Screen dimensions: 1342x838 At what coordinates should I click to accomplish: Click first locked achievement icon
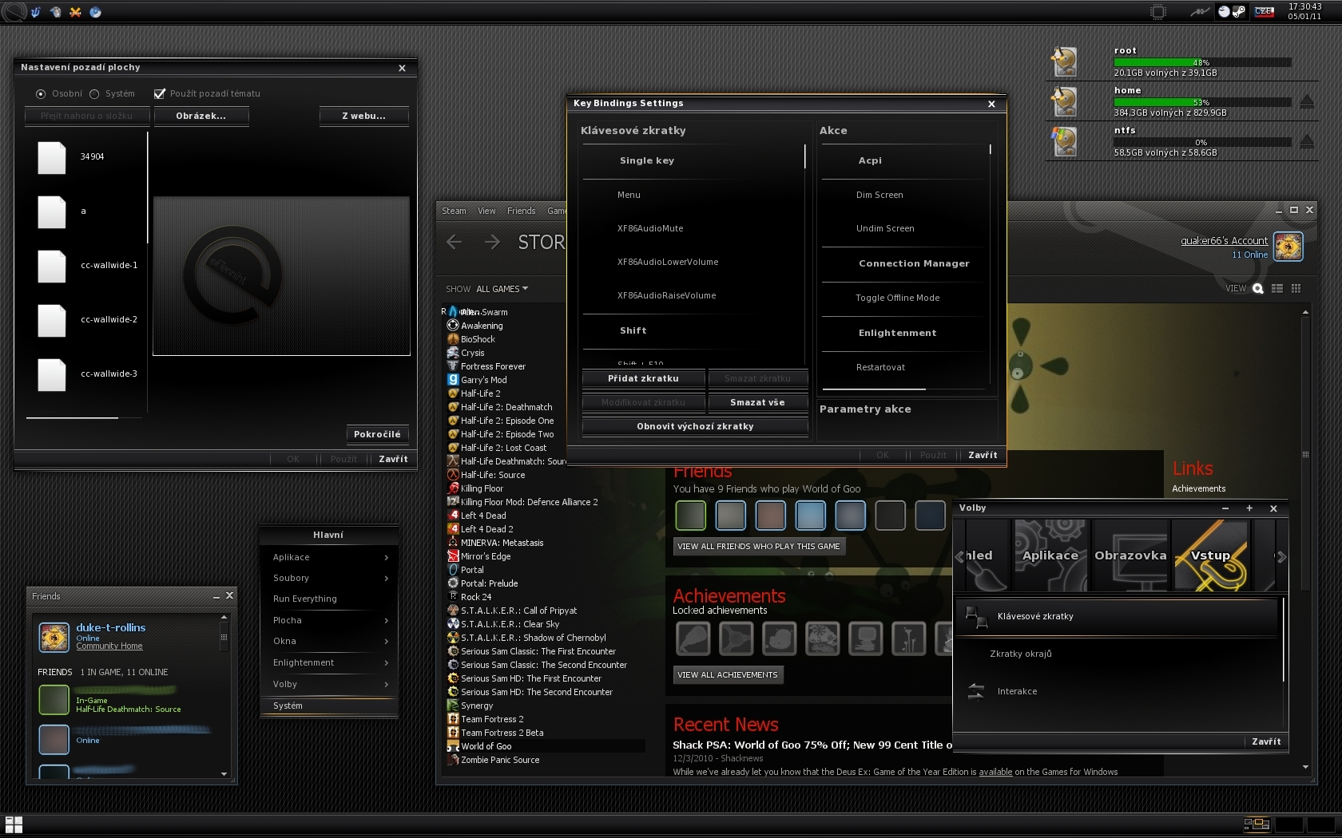pyautogui.click(x=693, y=639)
